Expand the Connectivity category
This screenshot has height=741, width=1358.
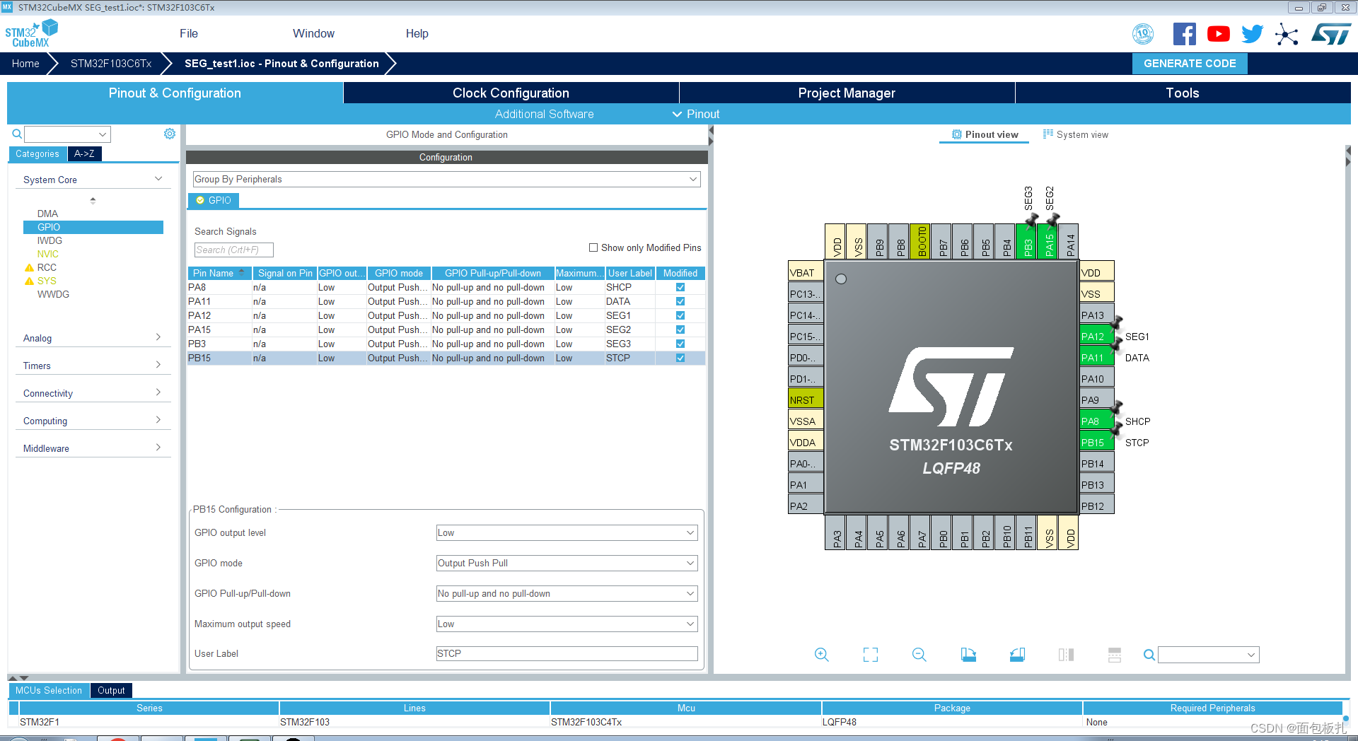coord(93,393)
